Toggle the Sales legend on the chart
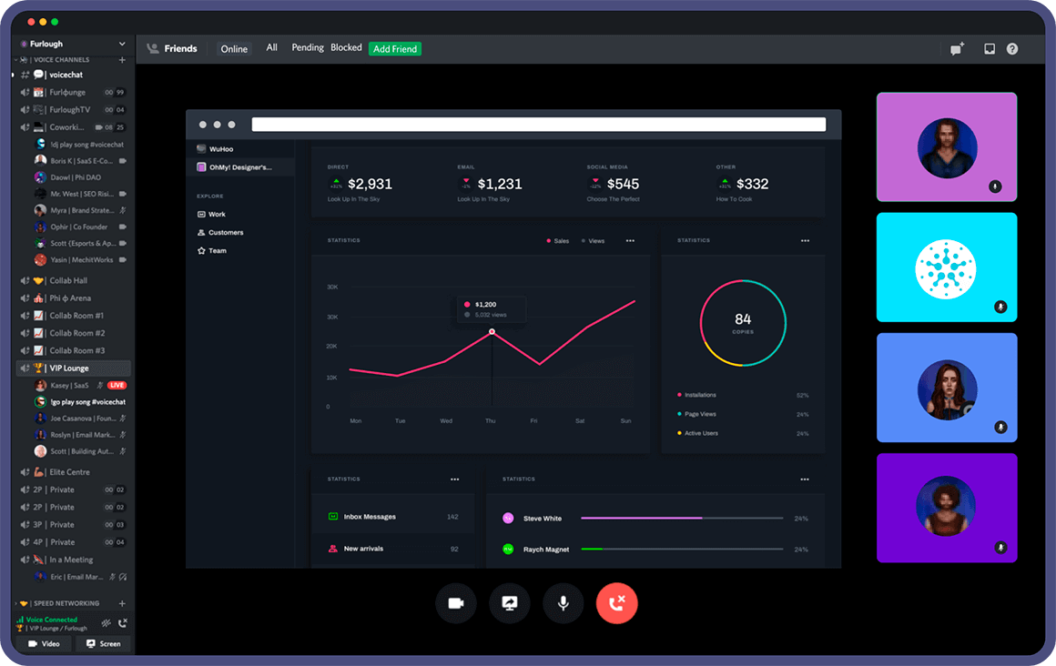The height and width of the screenshot is (666, 1056). coord(558,241)
